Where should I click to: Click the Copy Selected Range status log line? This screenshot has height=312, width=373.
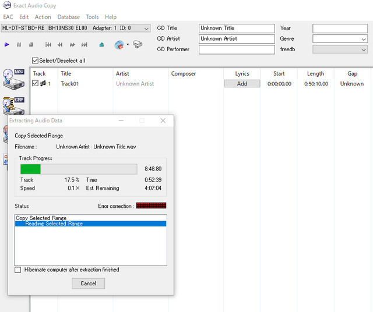(41, 218)
